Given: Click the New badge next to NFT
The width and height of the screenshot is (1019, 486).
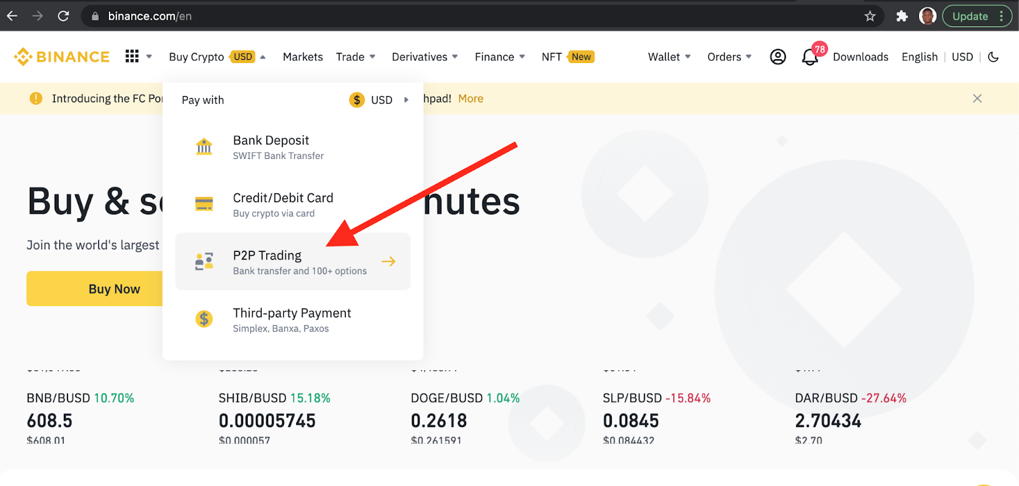Looking at the screenshot, I should pyautogui.click(x=581, y=57).
